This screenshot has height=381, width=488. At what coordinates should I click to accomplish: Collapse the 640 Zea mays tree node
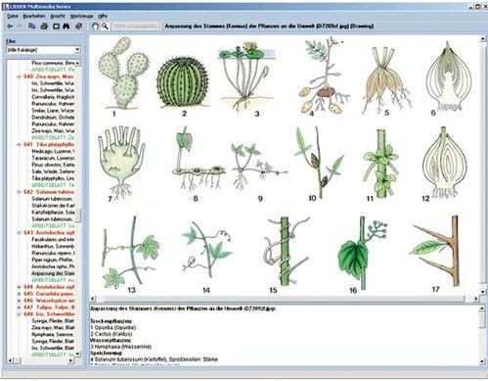tap(19, 76)
